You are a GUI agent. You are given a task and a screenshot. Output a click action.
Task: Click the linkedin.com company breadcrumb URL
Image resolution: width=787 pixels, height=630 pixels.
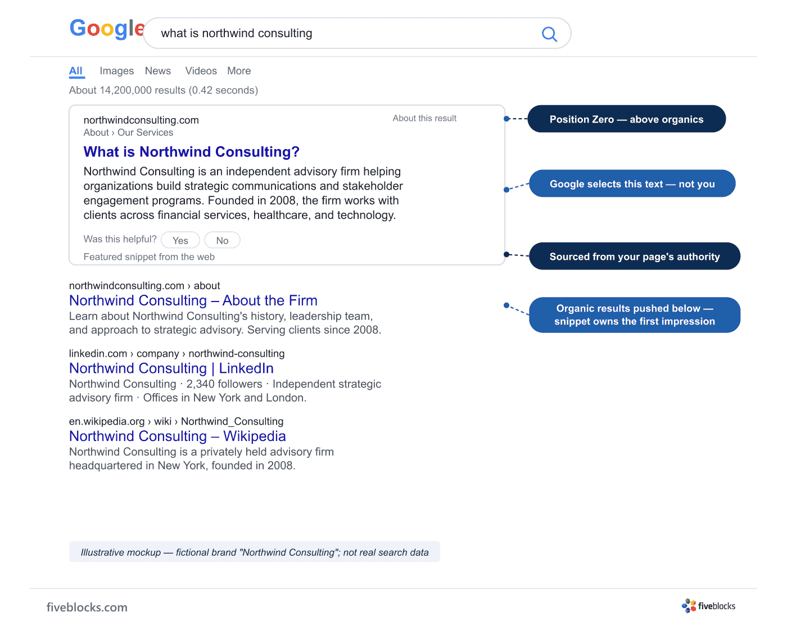[x=177, y=353]
